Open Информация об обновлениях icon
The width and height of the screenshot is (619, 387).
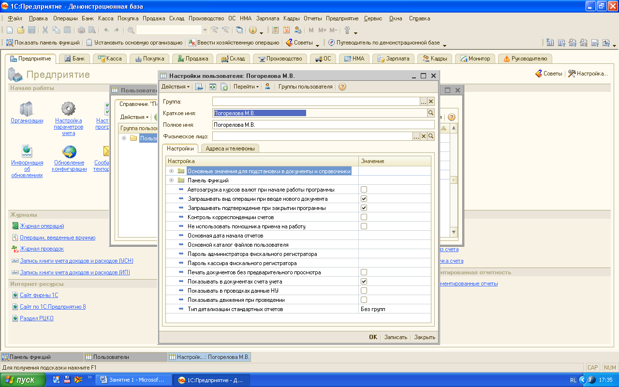(27, 151)
